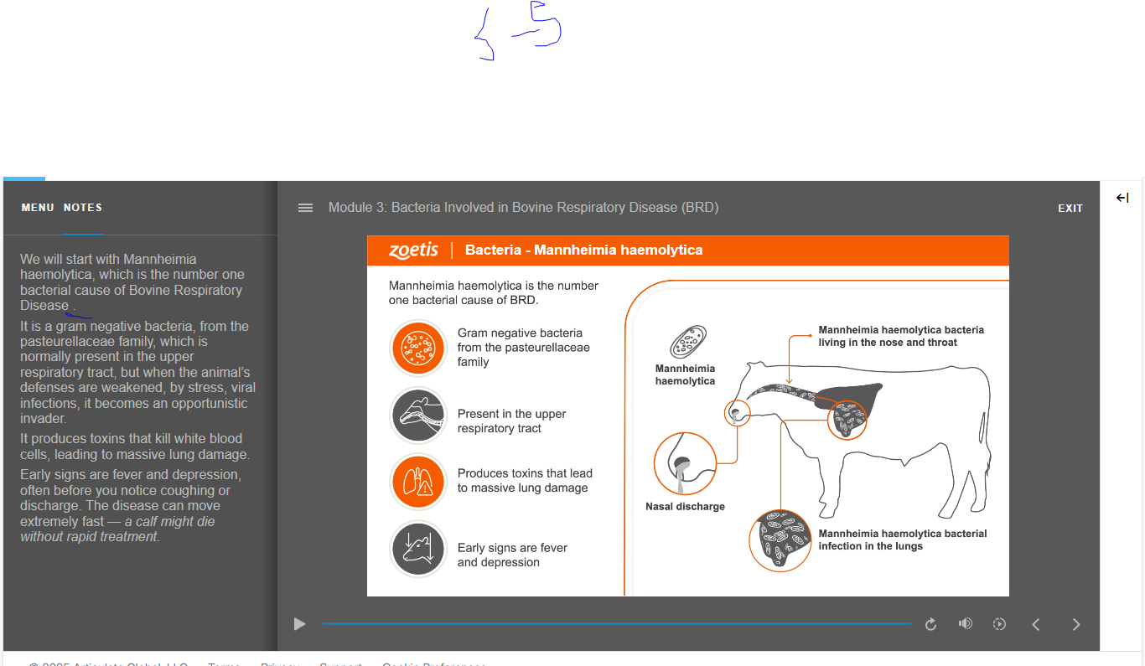This screenshot has width=1145, height=666.
Task: Click the zoetis logo in slide header
Action: (413, 250)
